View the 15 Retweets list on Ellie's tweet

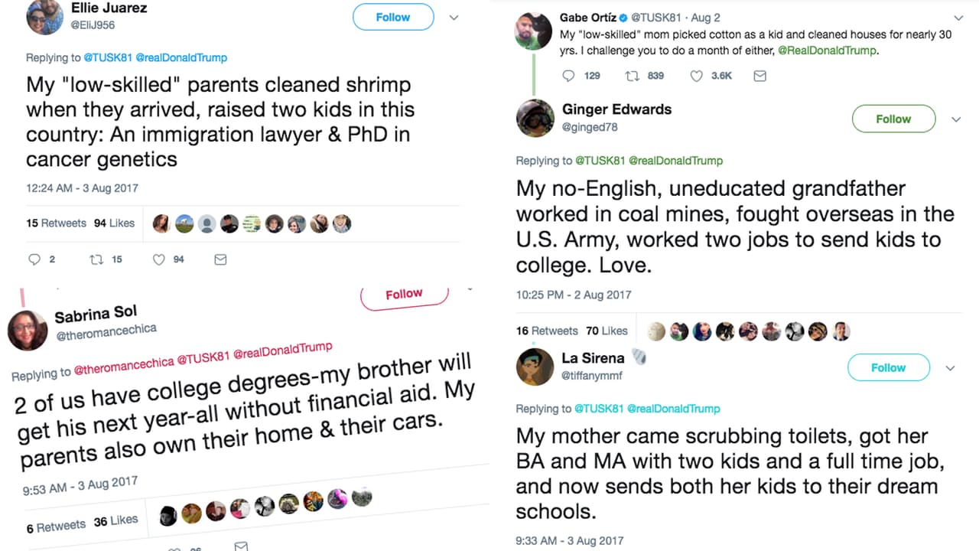[56, 223]
